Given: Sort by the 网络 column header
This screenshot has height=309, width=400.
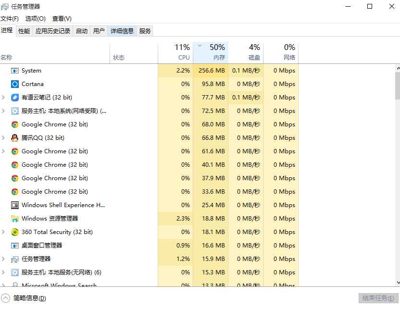Looking at the screenshot, I should coord(281,53).
